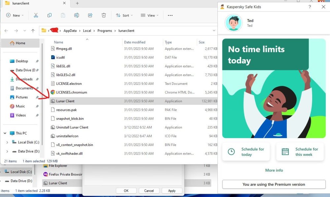Select Lunar Client shortcut in back window
This screenshot has height=197, width=330.
(62, 183)
